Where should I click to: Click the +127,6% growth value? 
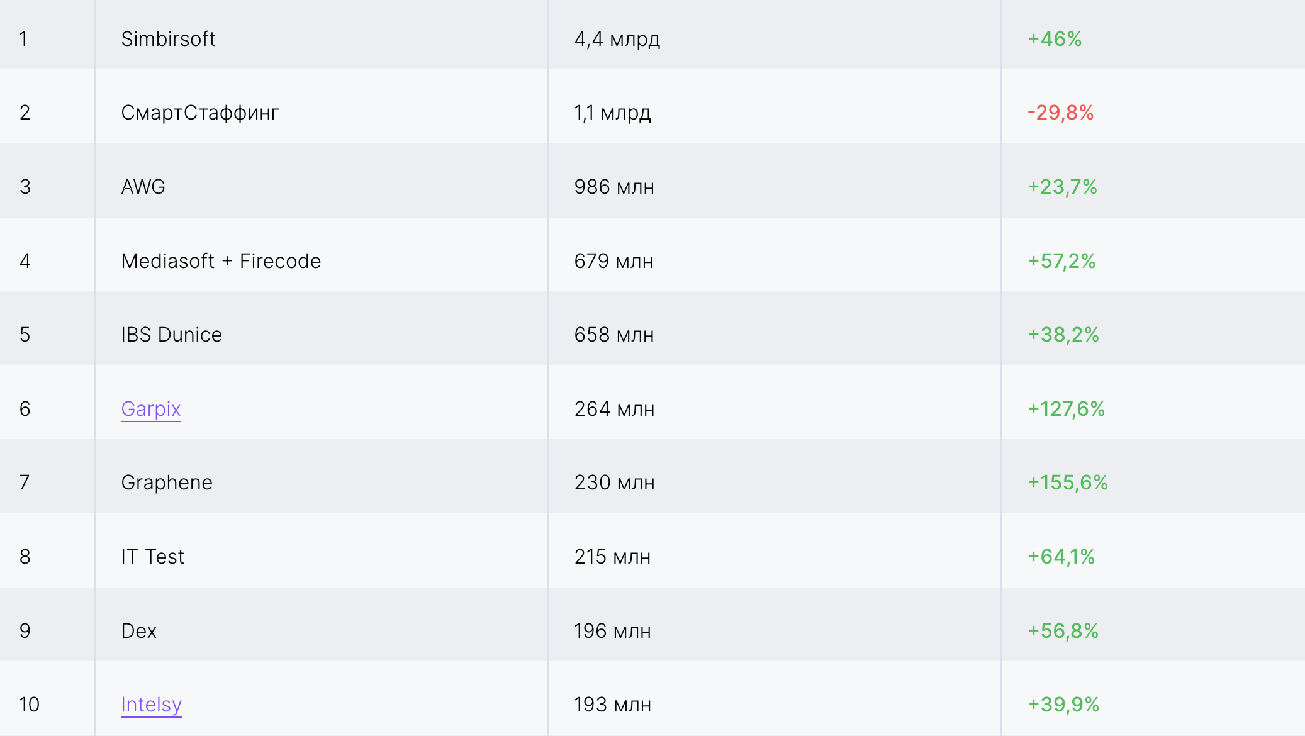[1066, 409]
